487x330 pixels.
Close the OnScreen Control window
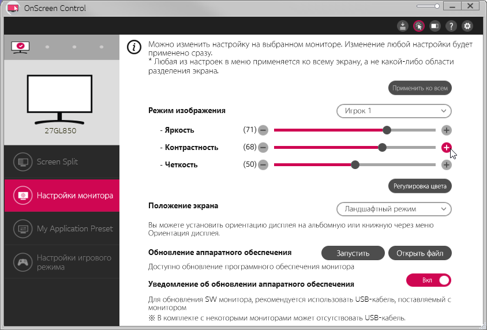tap(470, 6)
